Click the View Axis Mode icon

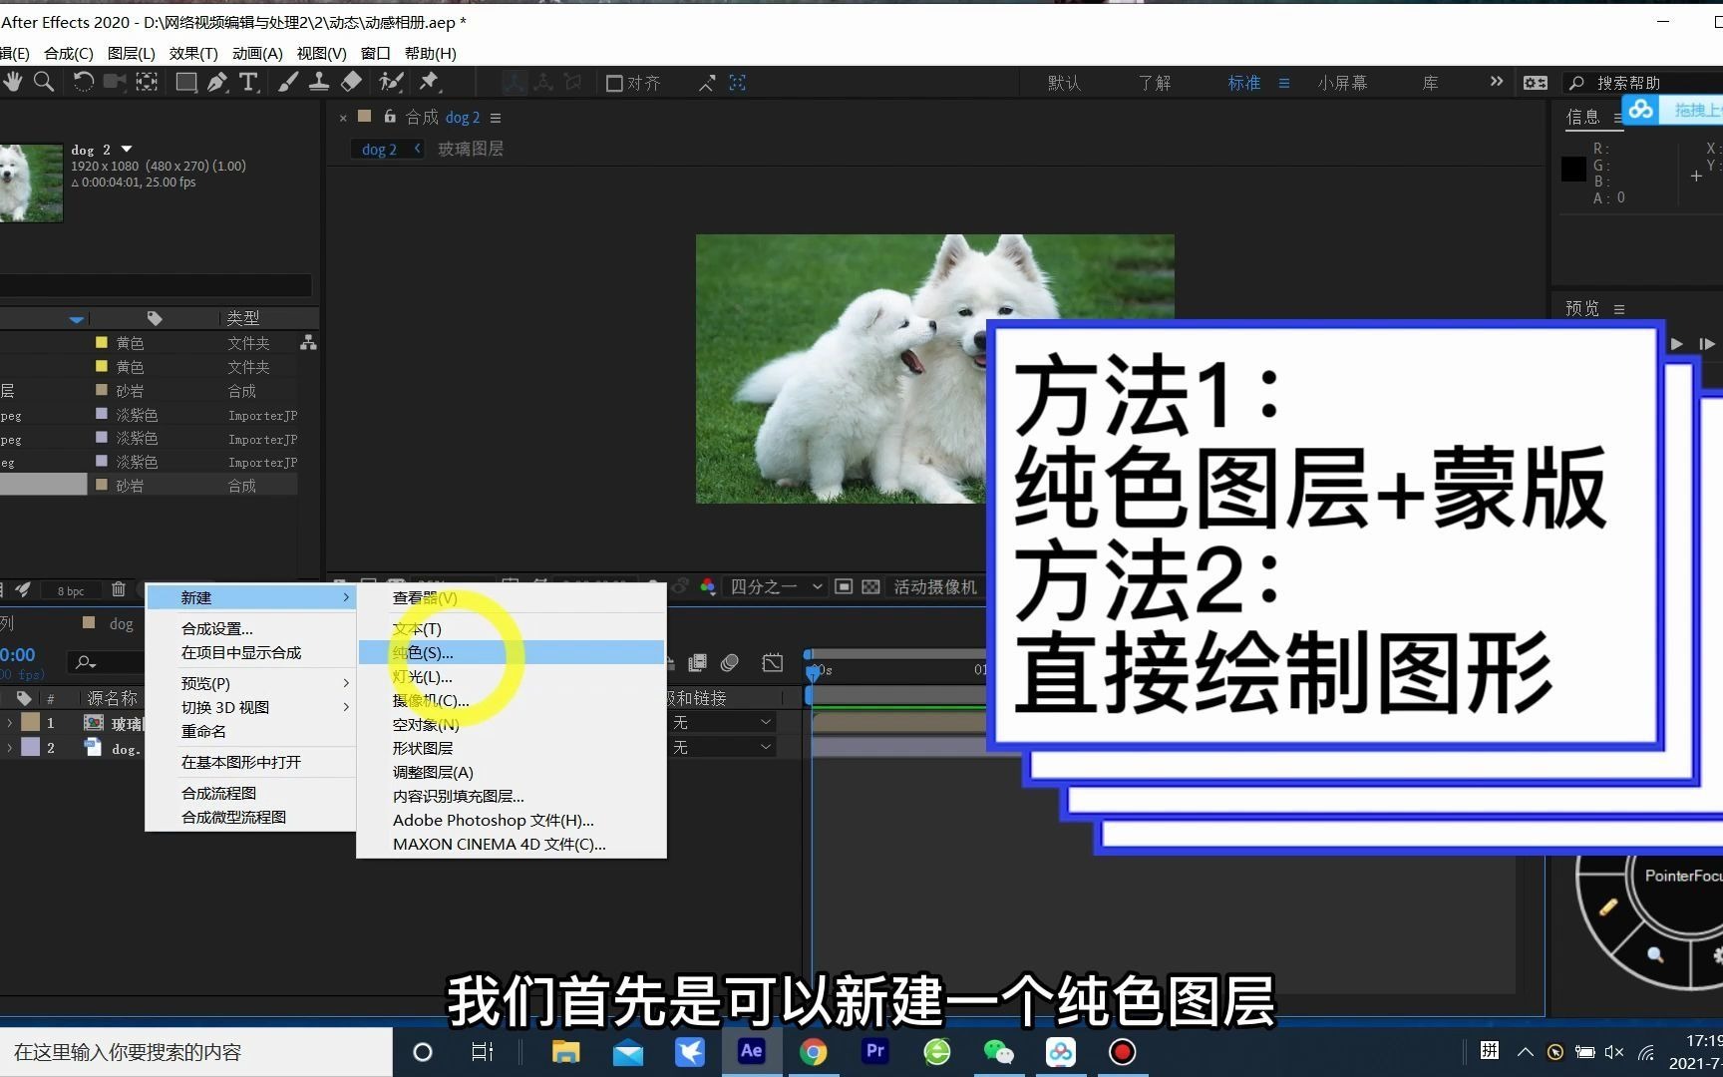[573, 83]
